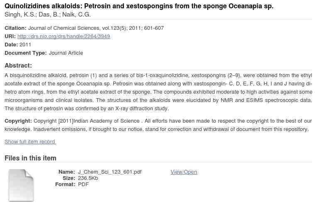Click the Journal of Chemical Sciences citation text

(x=96, y=28)
